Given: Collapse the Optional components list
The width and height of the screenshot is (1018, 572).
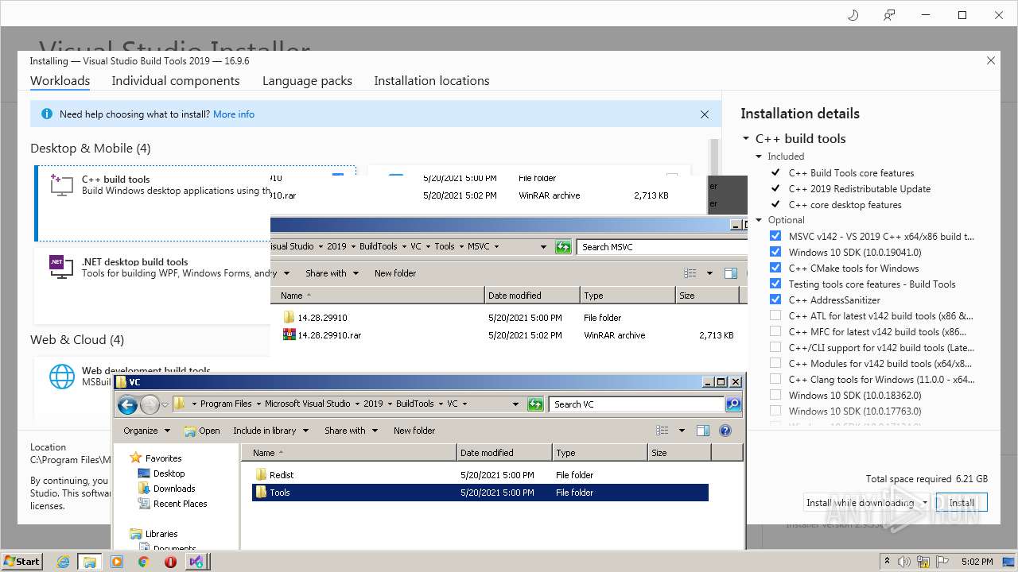Looking at the screenshot, I should [x=759, y=220].
